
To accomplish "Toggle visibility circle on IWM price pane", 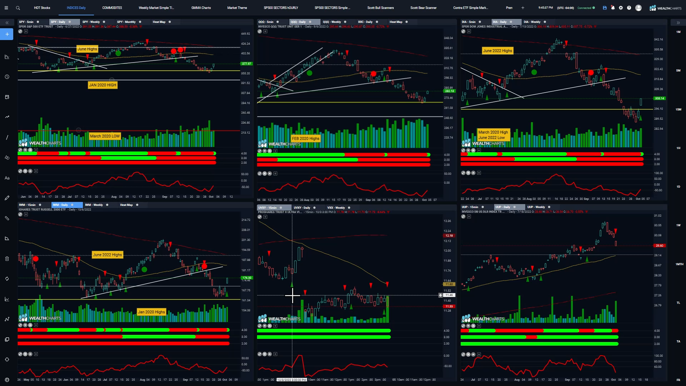I will coord(20,214).
